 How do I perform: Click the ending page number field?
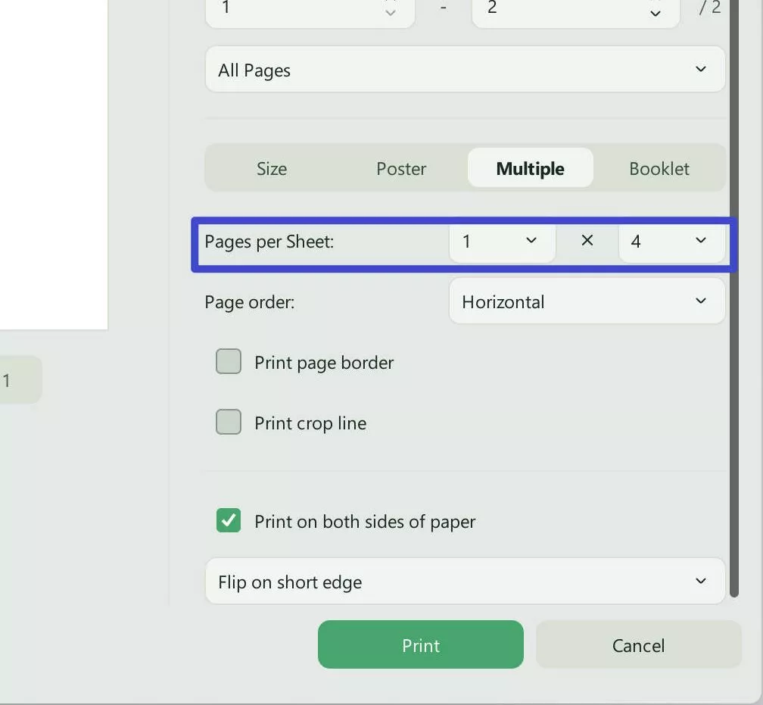coord(575,9)
